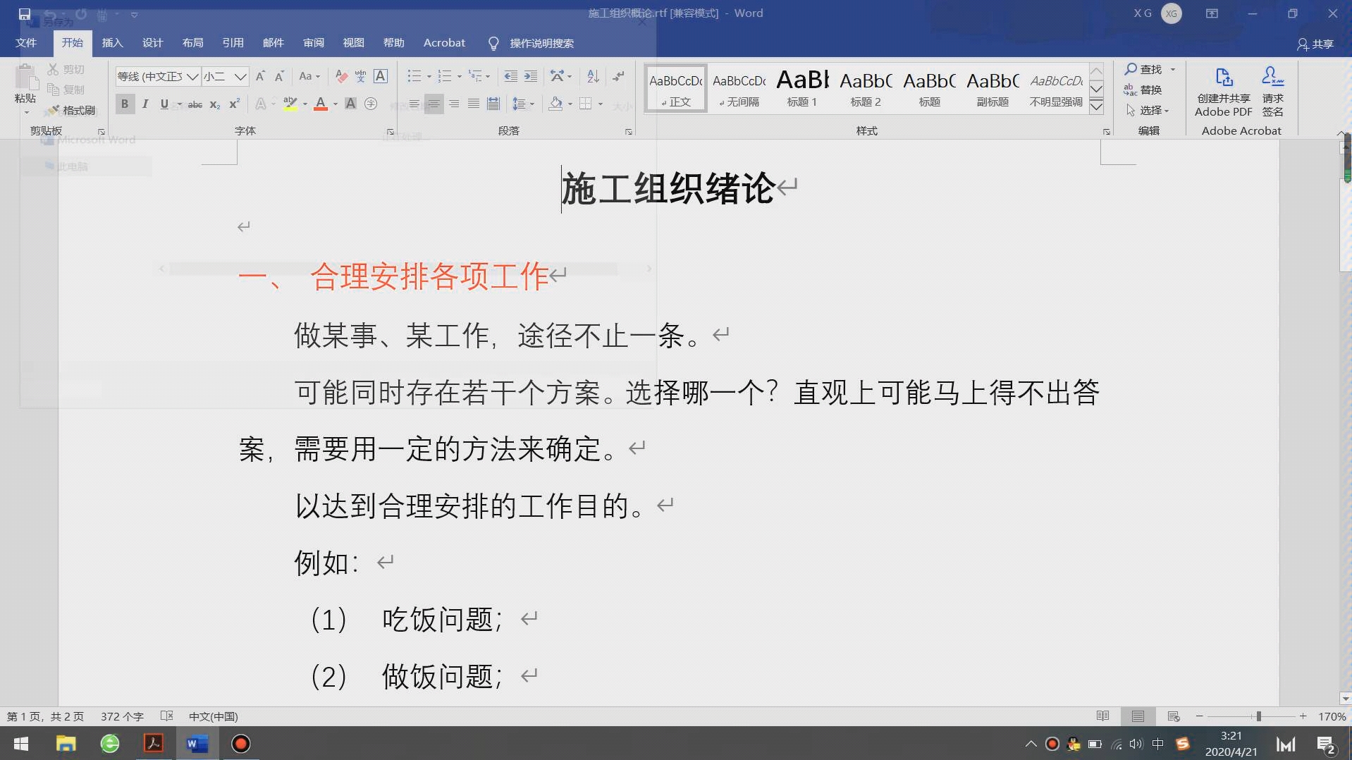This screenshot has height=760, width=1352.
Task: Toggle Bold formatting
Action: [x=125, y=104]
